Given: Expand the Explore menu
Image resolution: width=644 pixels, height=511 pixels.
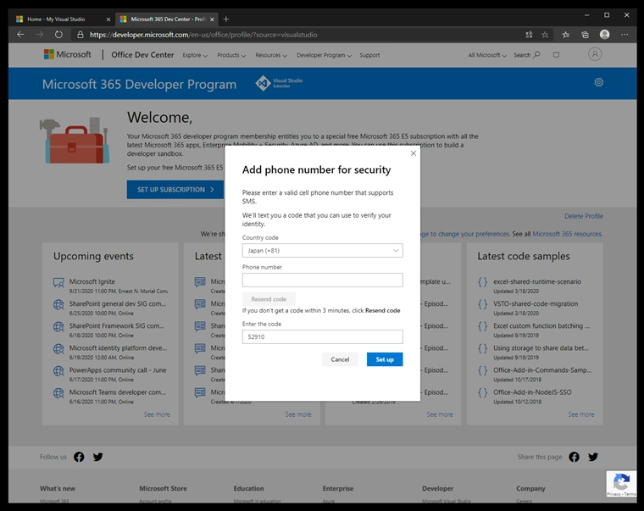Looking at the screenshot, I should tap(195, 55).
